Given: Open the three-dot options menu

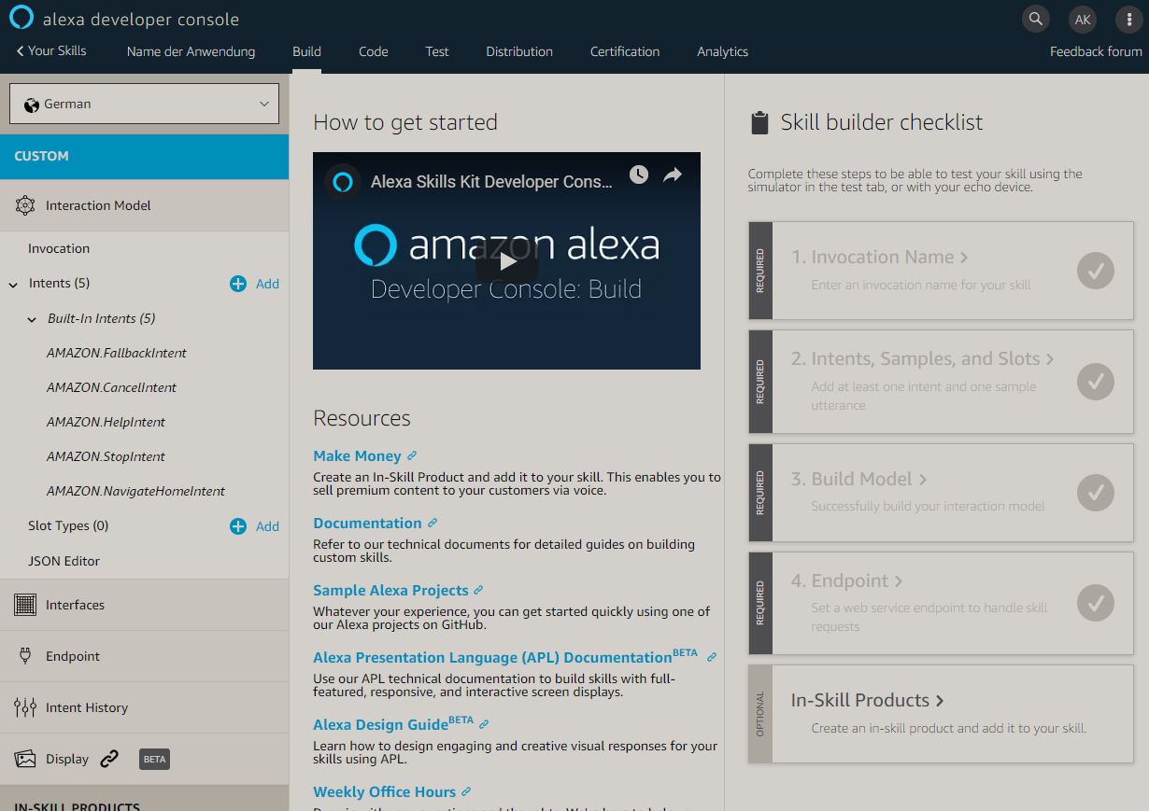Looking at the screenshot, I should pyautogui.click(x=1129, y=19).
